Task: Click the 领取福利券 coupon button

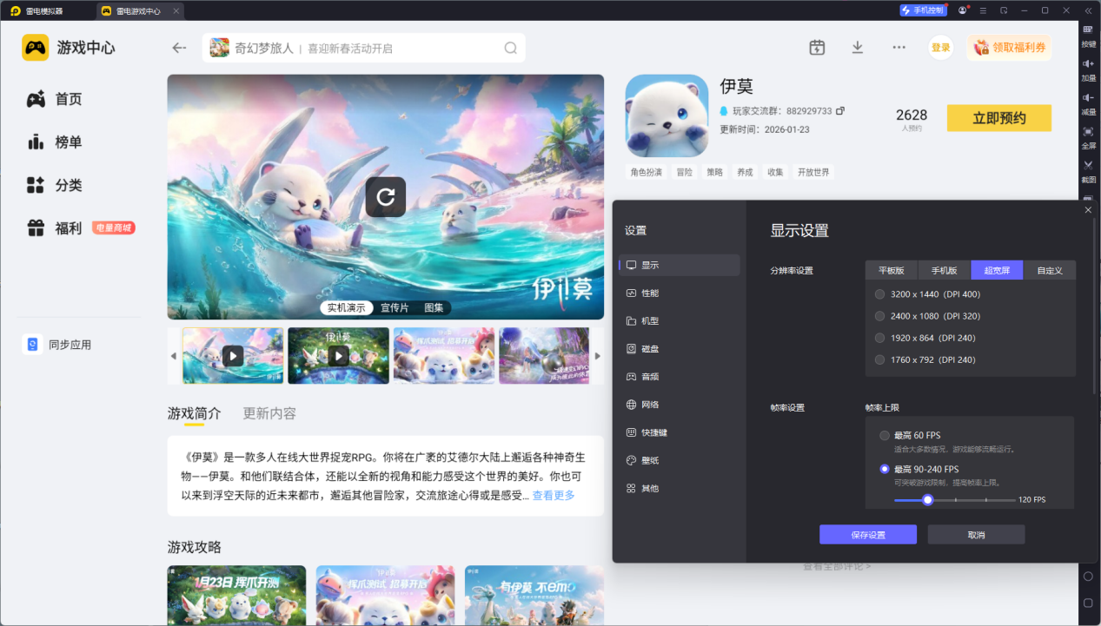Action: click(1009, 48)
